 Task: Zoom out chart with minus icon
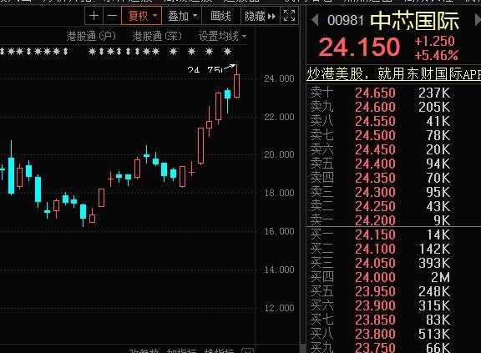coord(113,16)
